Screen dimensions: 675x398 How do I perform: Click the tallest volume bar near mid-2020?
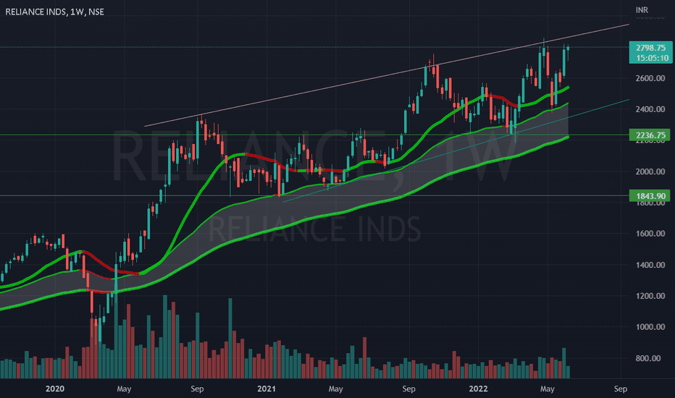click(165, 337)
